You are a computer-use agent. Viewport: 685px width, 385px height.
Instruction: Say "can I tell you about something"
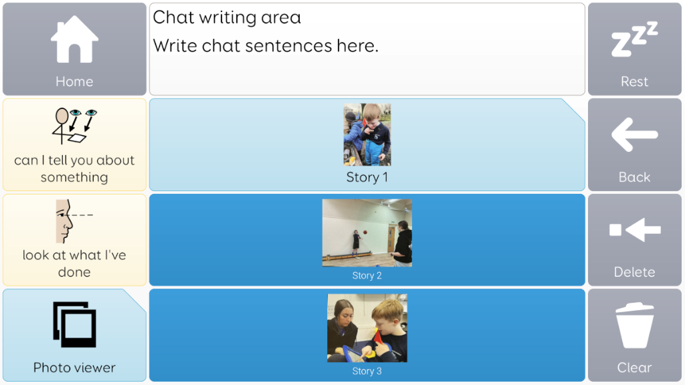(74, 168)
